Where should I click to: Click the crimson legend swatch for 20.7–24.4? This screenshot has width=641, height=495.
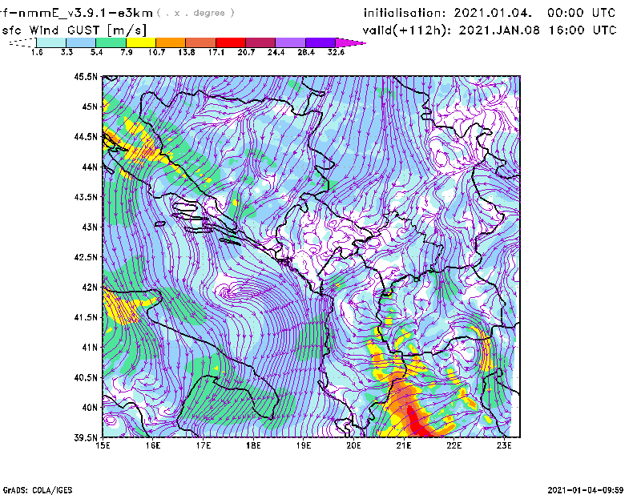pyautogui.click(x=260, y=42)
